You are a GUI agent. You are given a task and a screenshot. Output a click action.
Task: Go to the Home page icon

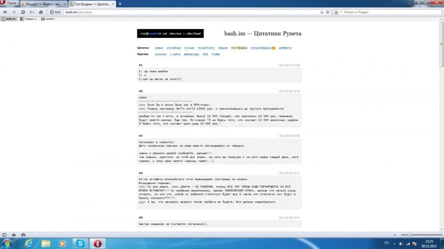click(41, 12)
